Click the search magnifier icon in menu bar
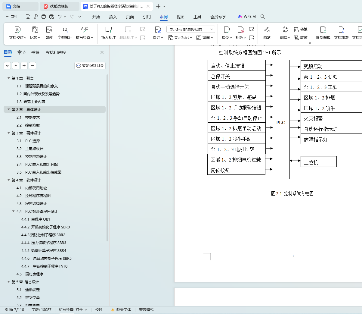 [263, 17]
